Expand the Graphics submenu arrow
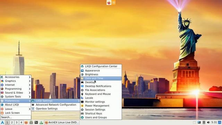This screenshot has height=125, width=222. click(x=29, y=81)
